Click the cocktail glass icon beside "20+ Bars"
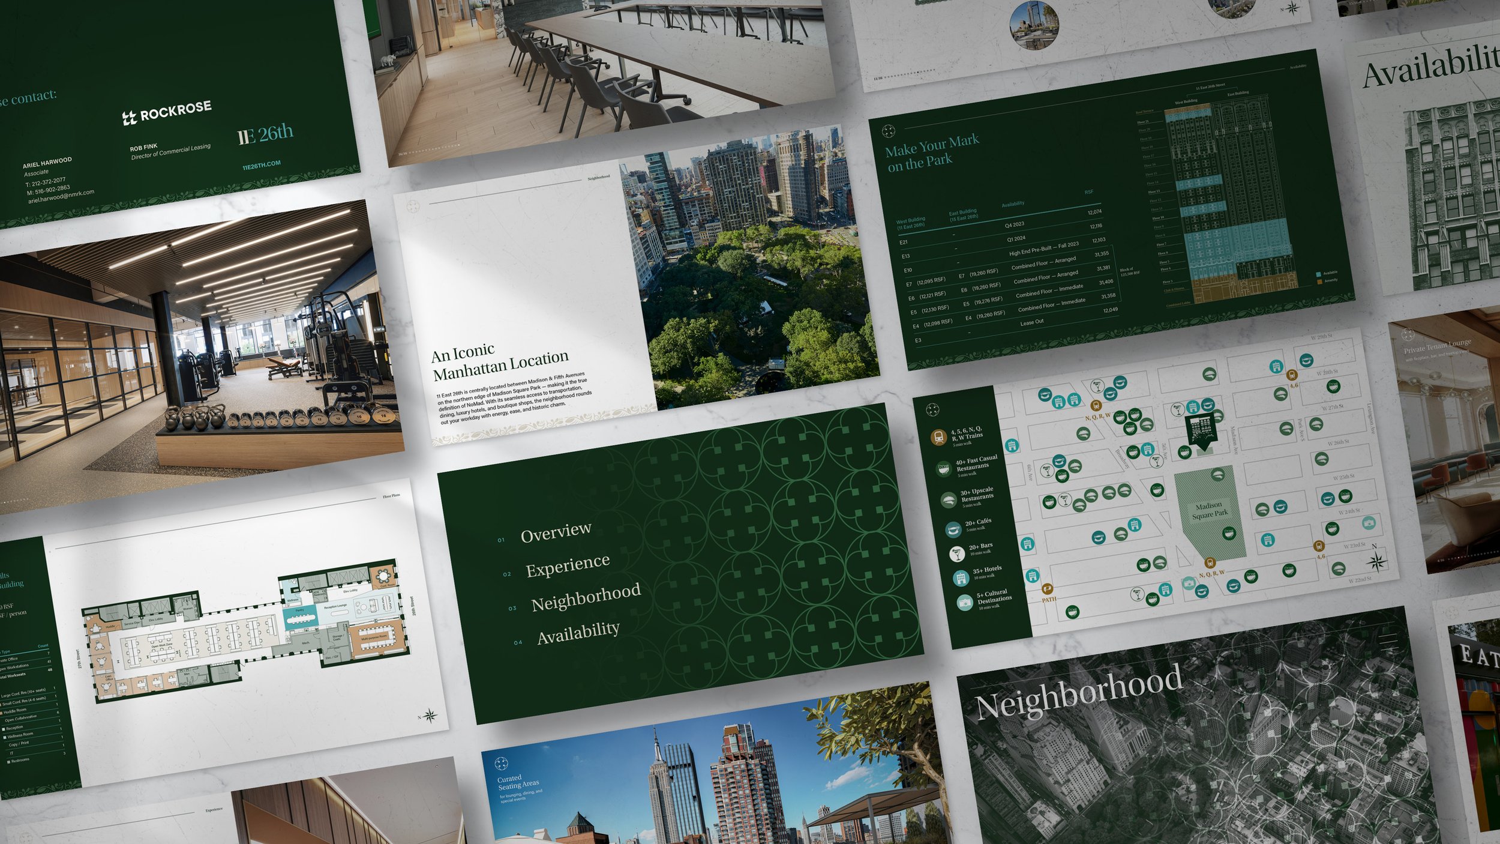 (x=956, y=553)
